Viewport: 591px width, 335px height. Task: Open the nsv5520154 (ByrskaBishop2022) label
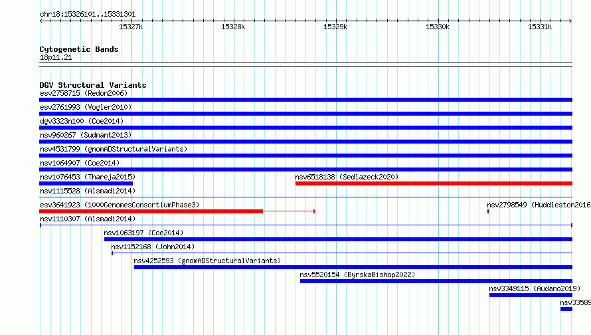coord(357,275)
